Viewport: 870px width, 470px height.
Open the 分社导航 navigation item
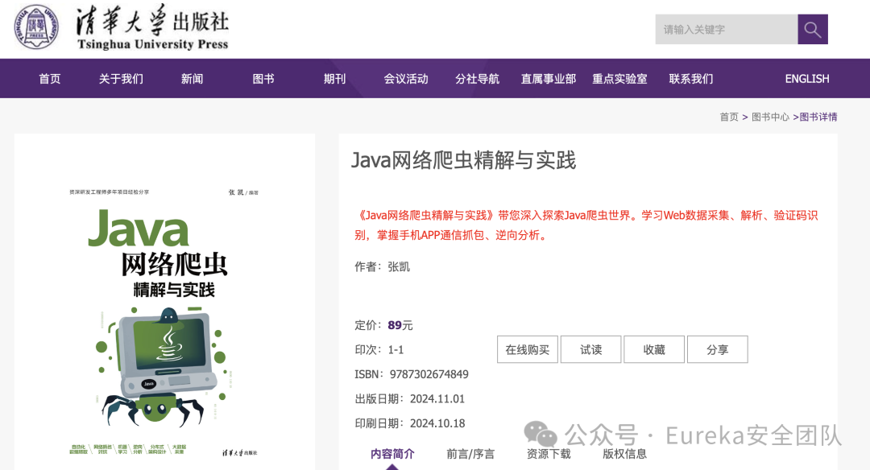point(477,79)
